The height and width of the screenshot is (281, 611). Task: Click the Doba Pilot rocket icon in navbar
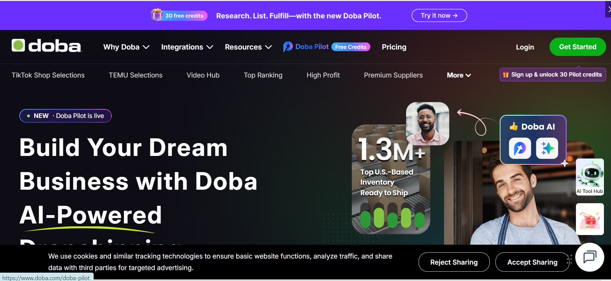point(288,47)
